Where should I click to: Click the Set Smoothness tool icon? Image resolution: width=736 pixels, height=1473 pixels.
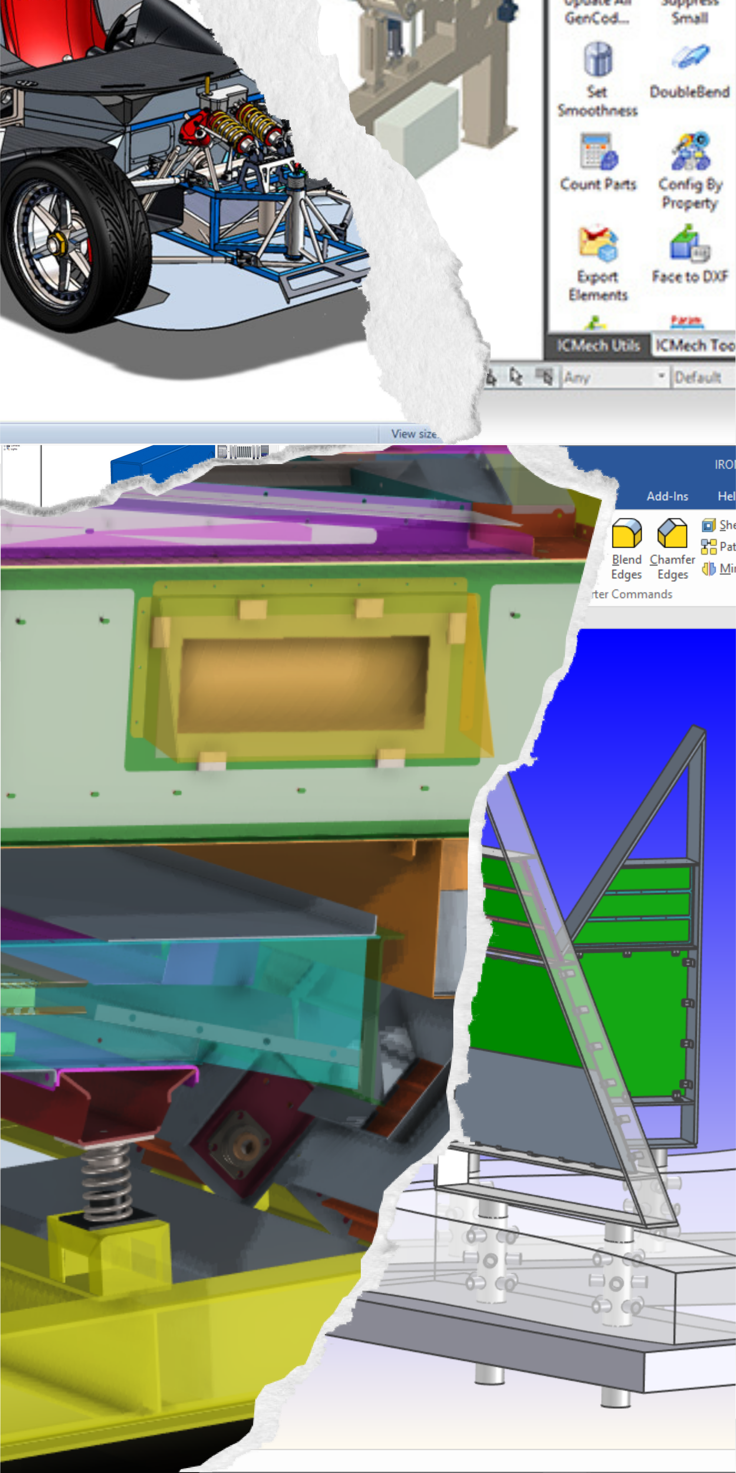coord(598,60)
